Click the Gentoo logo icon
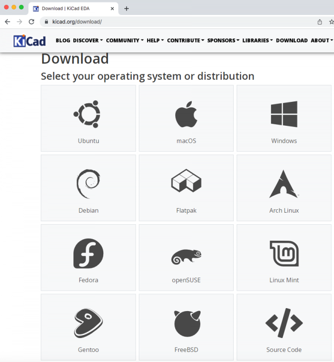This screenshot has width=334, height=362. [88, 323]
